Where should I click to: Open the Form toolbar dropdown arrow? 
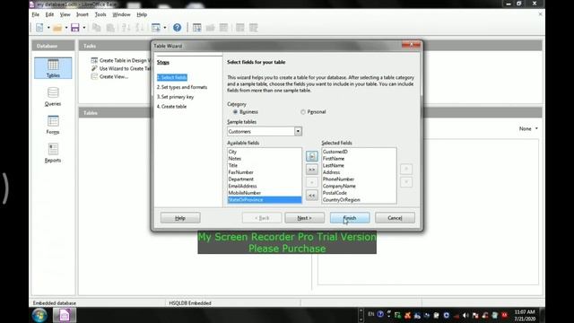[x=165, y=28]
